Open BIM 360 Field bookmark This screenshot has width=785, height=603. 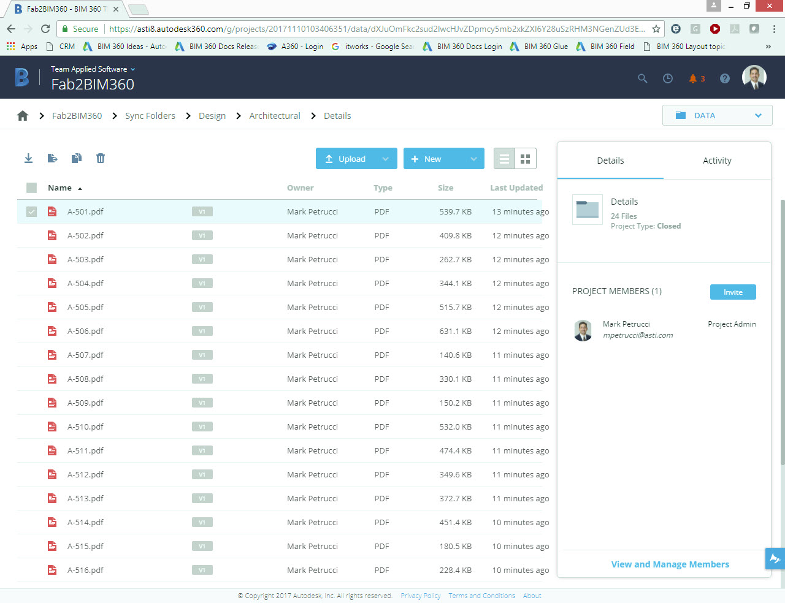(x=605, y=47)
